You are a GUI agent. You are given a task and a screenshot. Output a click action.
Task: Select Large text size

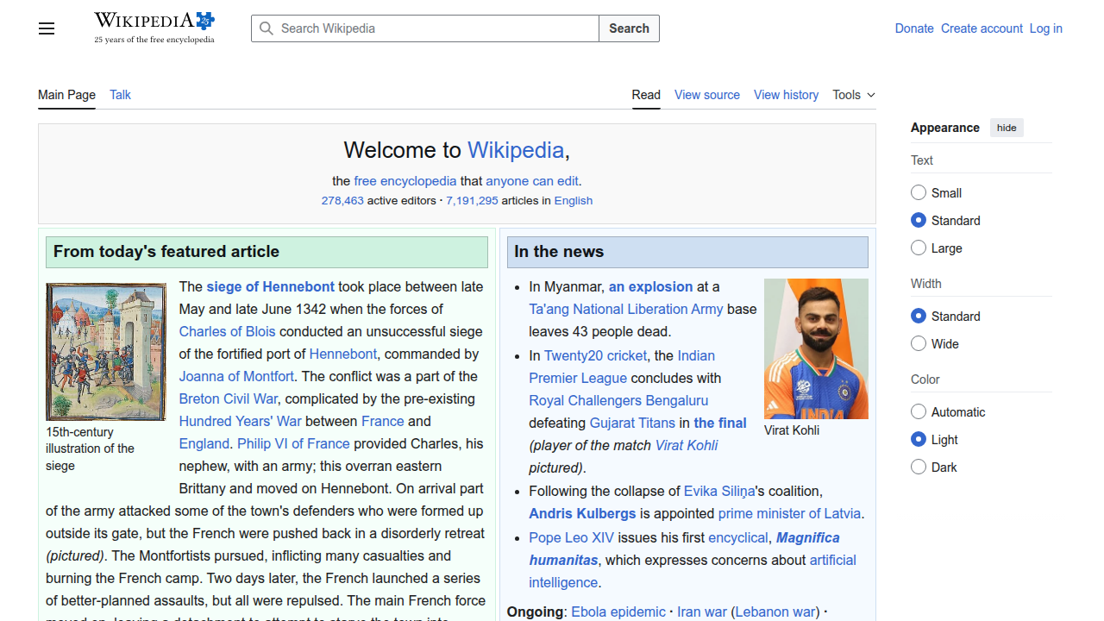click(x=919, y=248)
